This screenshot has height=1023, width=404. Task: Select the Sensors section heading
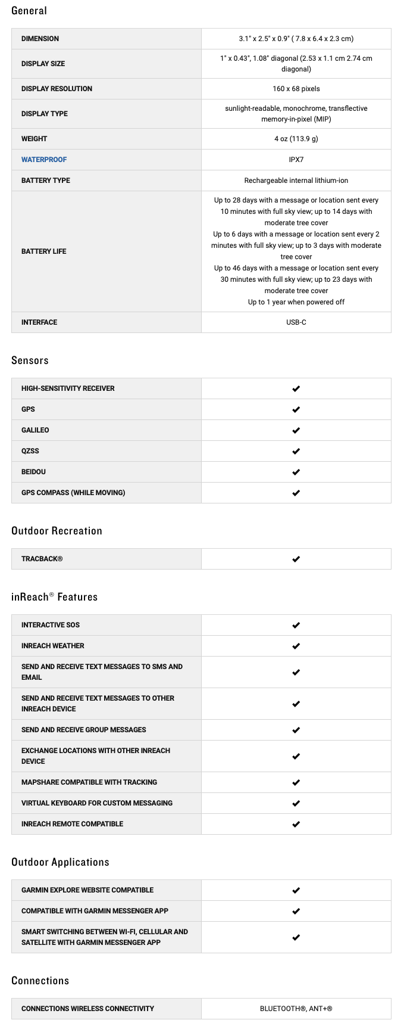click(30, 360)
